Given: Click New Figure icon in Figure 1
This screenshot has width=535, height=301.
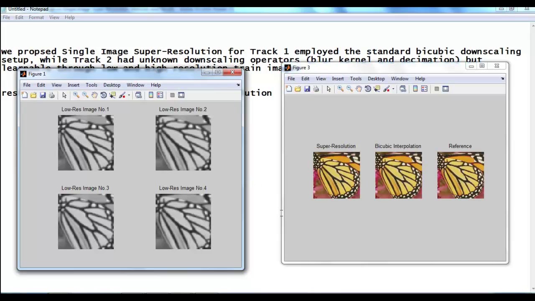Looking at the screenshot, I should tap(24, 95).
